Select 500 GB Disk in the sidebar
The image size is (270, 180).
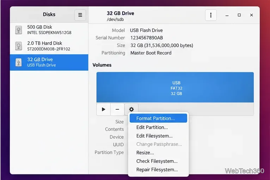[x=49, y=30]
